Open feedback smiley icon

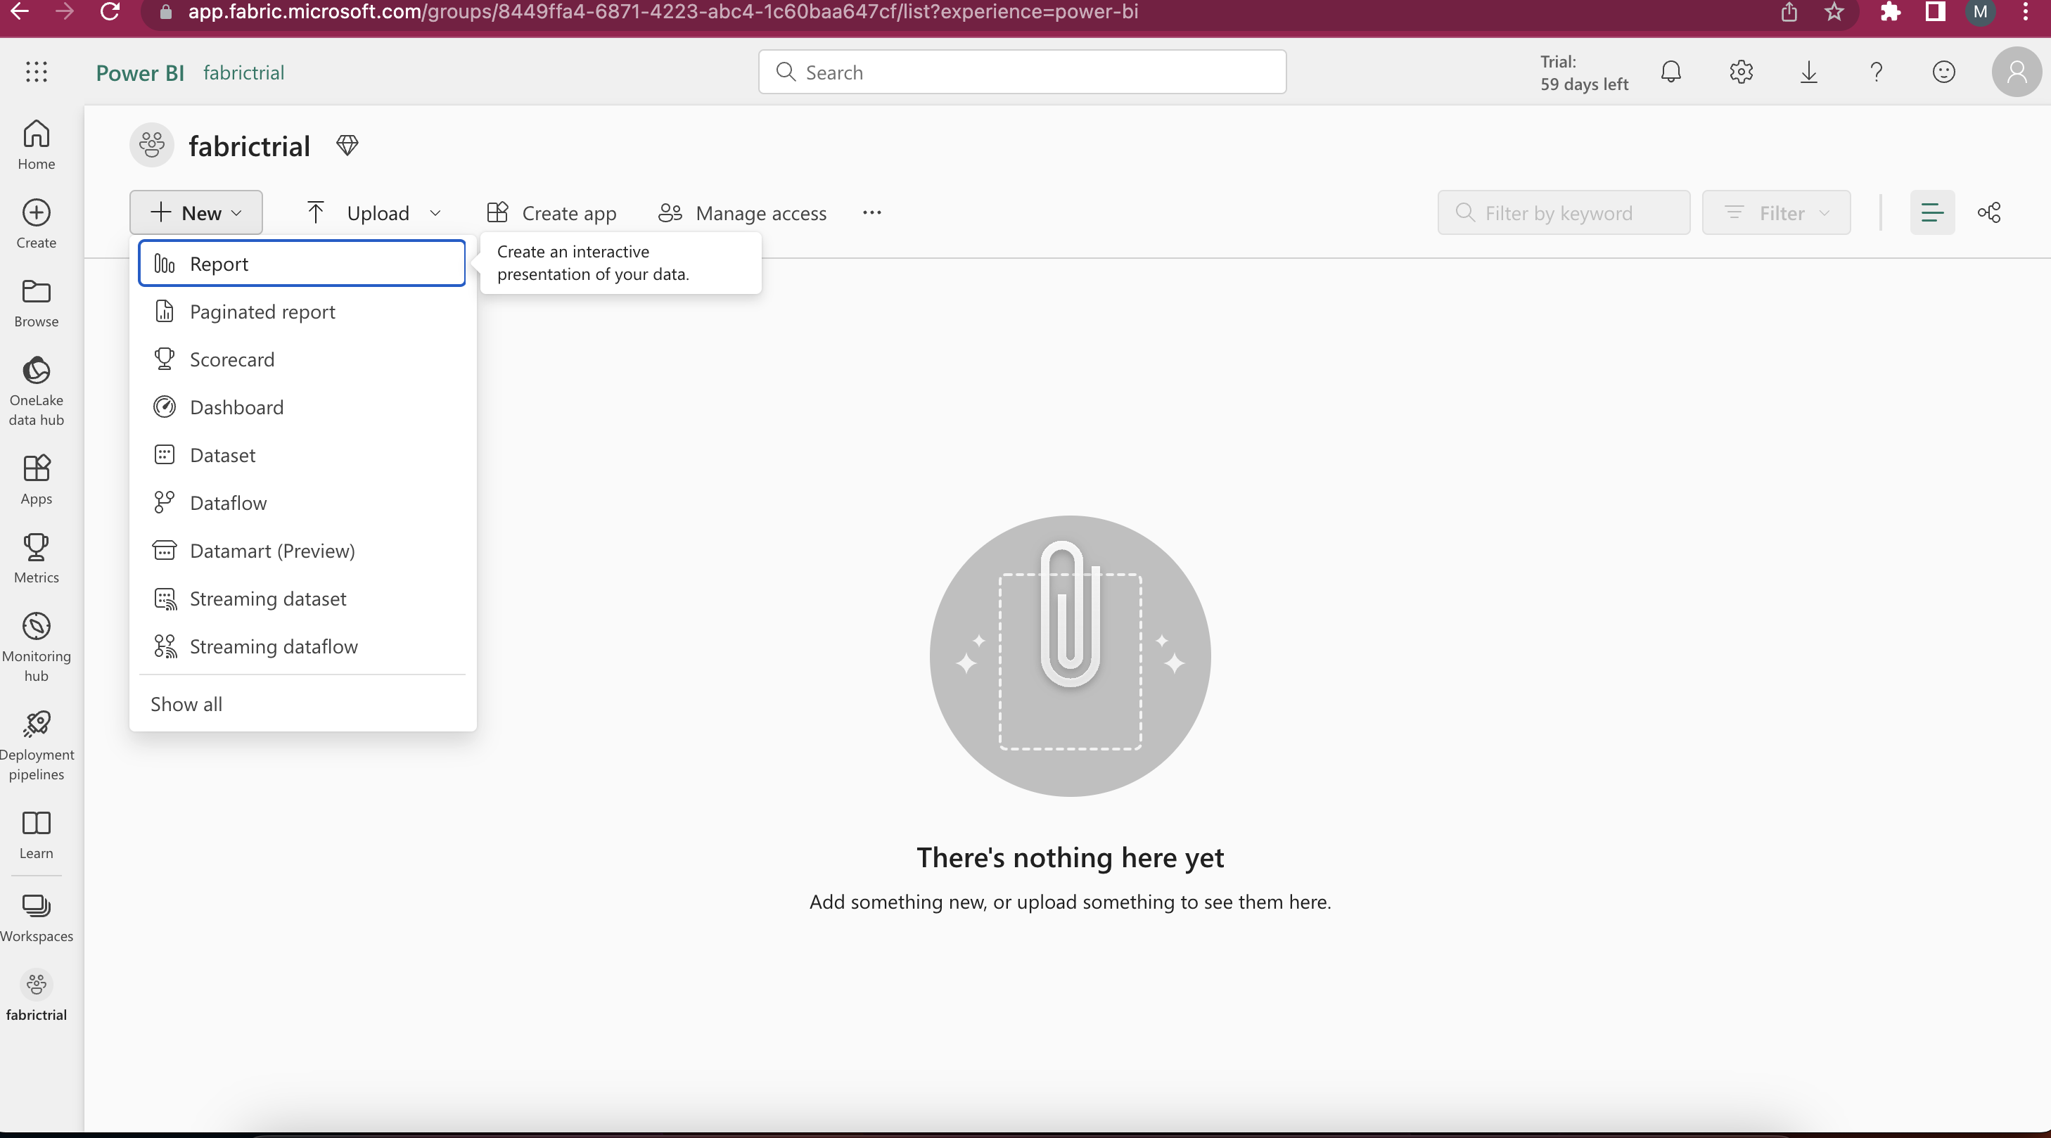1944,72
